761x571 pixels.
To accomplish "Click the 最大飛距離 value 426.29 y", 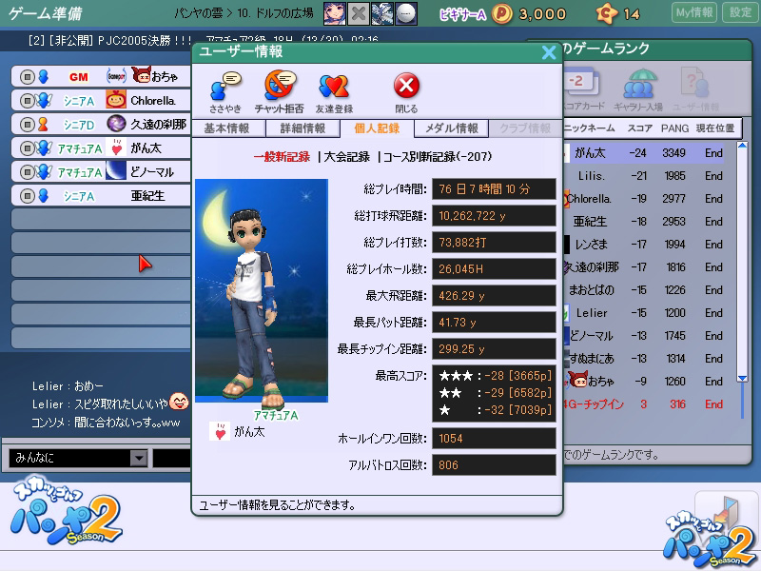I will 494,296.
